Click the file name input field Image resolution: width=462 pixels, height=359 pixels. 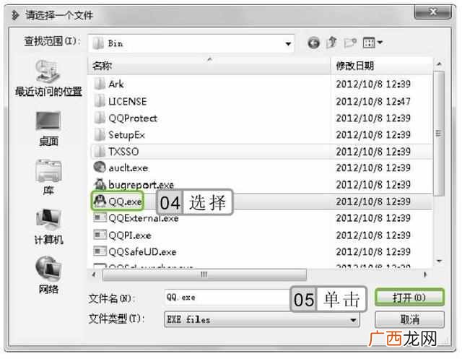click(x=227, y=298)
